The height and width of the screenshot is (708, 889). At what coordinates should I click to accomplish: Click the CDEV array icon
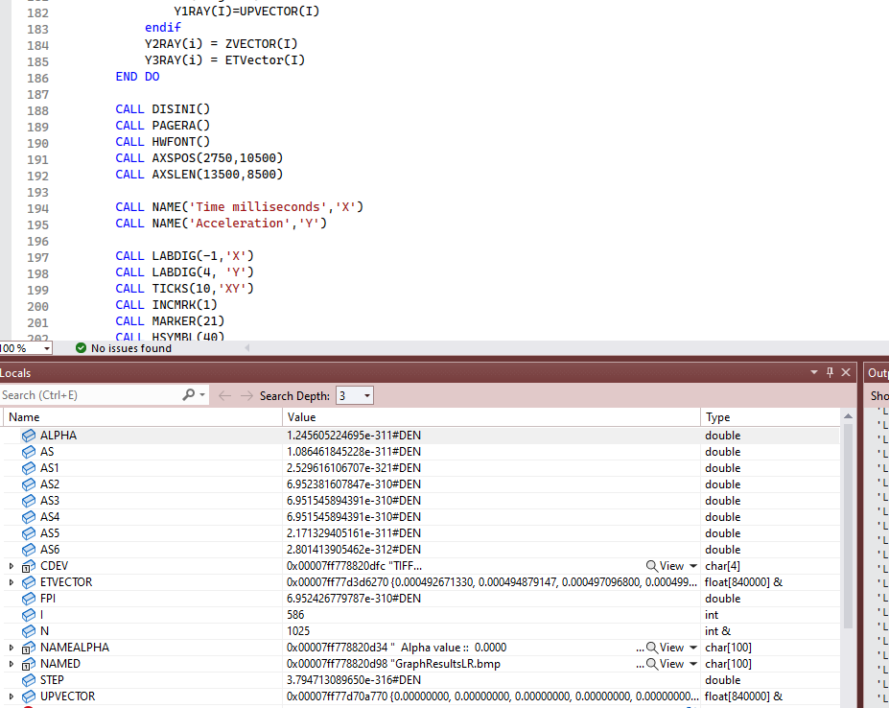pyautogui.click(x=29, y=566)
